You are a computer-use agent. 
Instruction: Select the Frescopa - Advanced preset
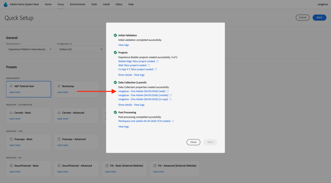point(76,142)
